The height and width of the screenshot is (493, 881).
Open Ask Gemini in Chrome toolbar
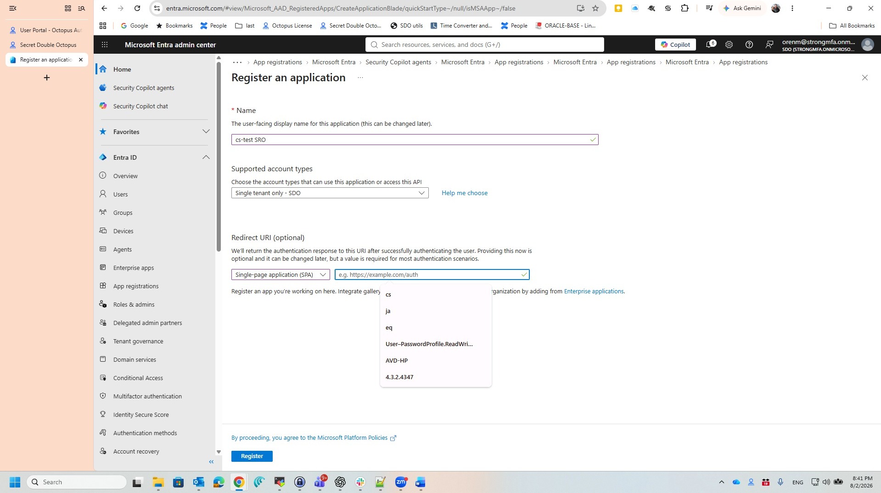(742, 8)
